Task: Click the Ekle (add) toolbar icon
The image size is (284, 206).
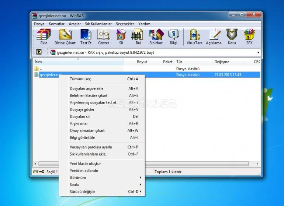Action: tap(44, 37)
